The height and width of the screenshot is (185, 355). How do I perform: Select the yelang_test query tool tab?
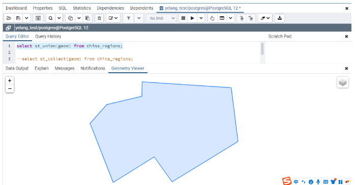point(200,8)
